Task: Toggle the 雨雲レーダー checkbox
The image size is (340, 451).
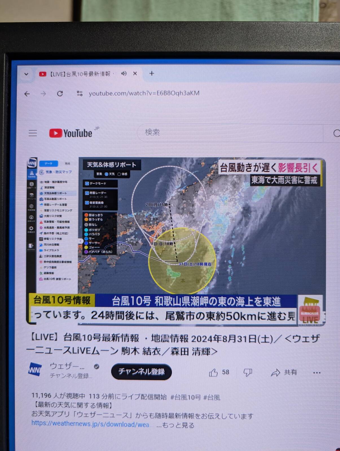Action: [x=87, y=193]
